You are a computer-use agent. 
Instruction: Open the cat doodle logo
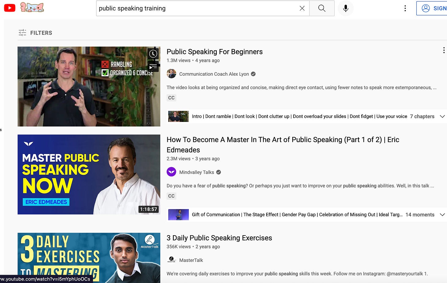click(32, 7)
